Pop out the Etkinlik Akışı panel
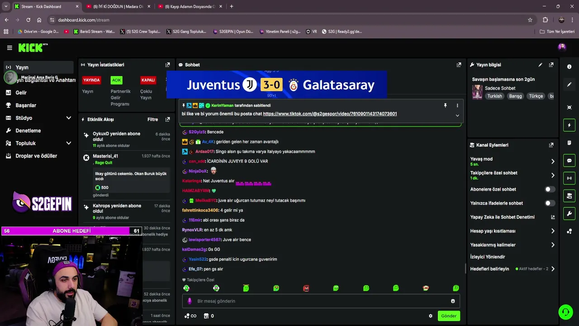The image size is (579, 326). pyautogui.click(x=167, y=120)
